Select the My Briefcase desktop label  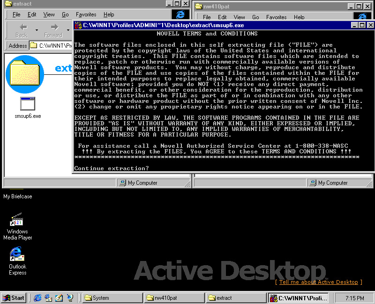[x=18, y=196]
